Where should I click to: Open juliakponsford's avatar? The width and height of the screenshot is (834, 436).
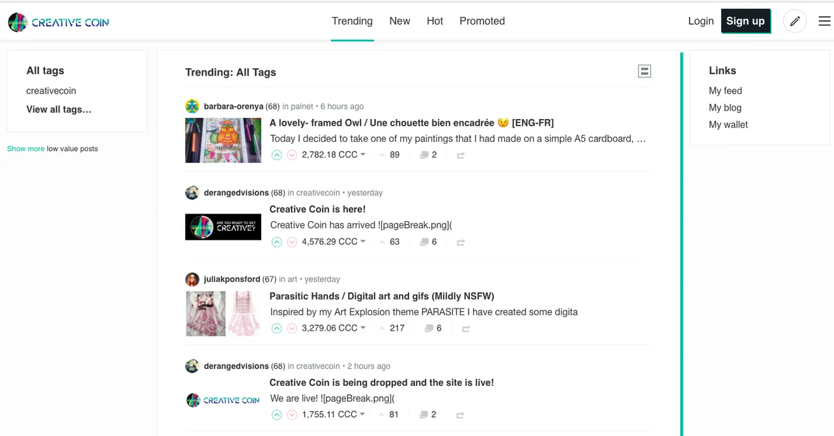pyautogui.click(x=192, y=279)
